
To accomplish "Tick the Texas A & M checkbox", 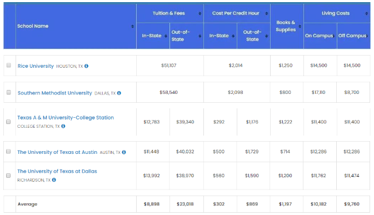I will 8,122.
